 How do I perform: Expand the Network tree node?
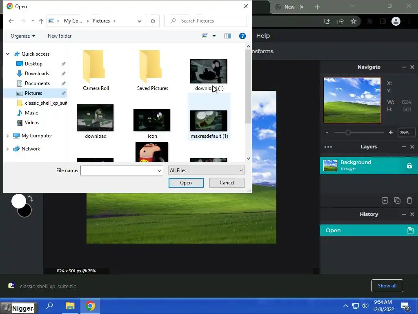point(7,149)
